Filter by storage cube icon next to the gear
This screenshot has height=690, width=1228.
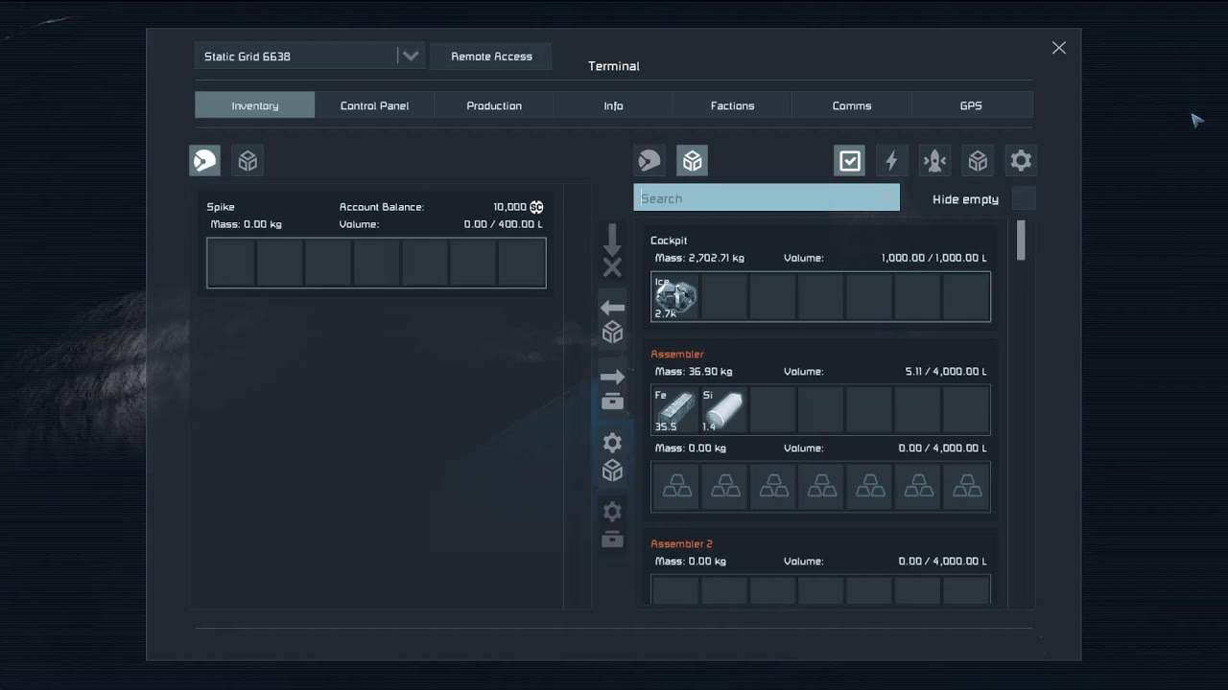click(x=978, y=160)
